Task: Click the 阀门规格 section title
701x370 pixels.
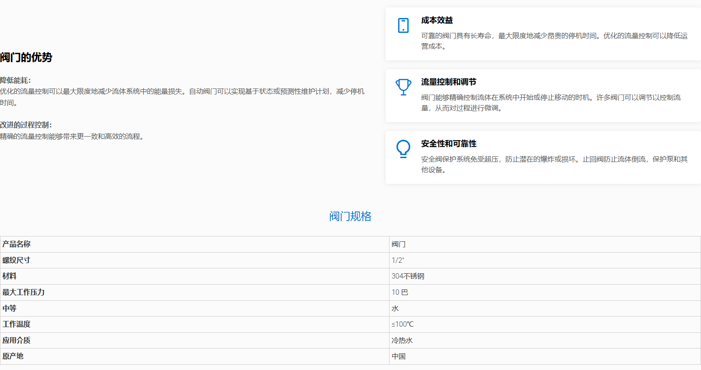Action: coord(350,216)
